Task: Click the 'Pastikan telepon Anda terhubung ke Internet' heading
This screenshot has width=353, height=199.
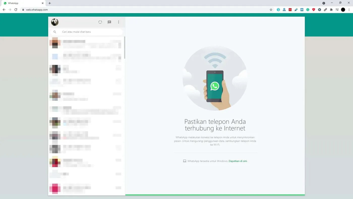Action: [x=215, y=125]
